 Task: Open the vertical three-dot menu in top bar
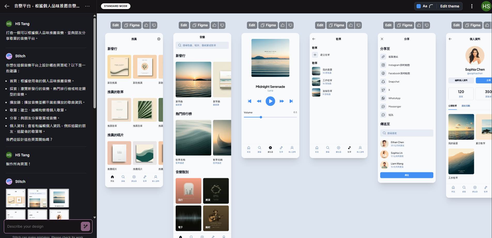click(472, 6)
